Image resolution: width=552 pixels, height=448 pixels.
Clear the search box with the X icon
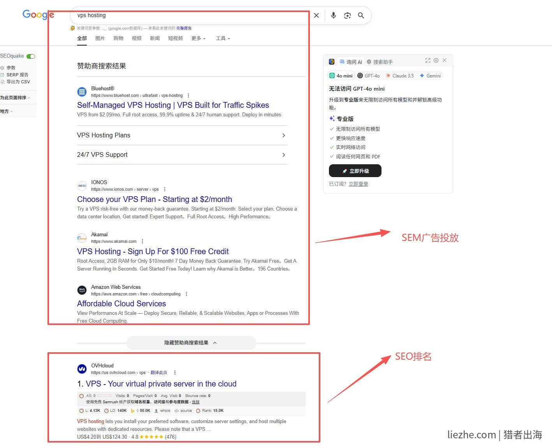coord(316,16)
